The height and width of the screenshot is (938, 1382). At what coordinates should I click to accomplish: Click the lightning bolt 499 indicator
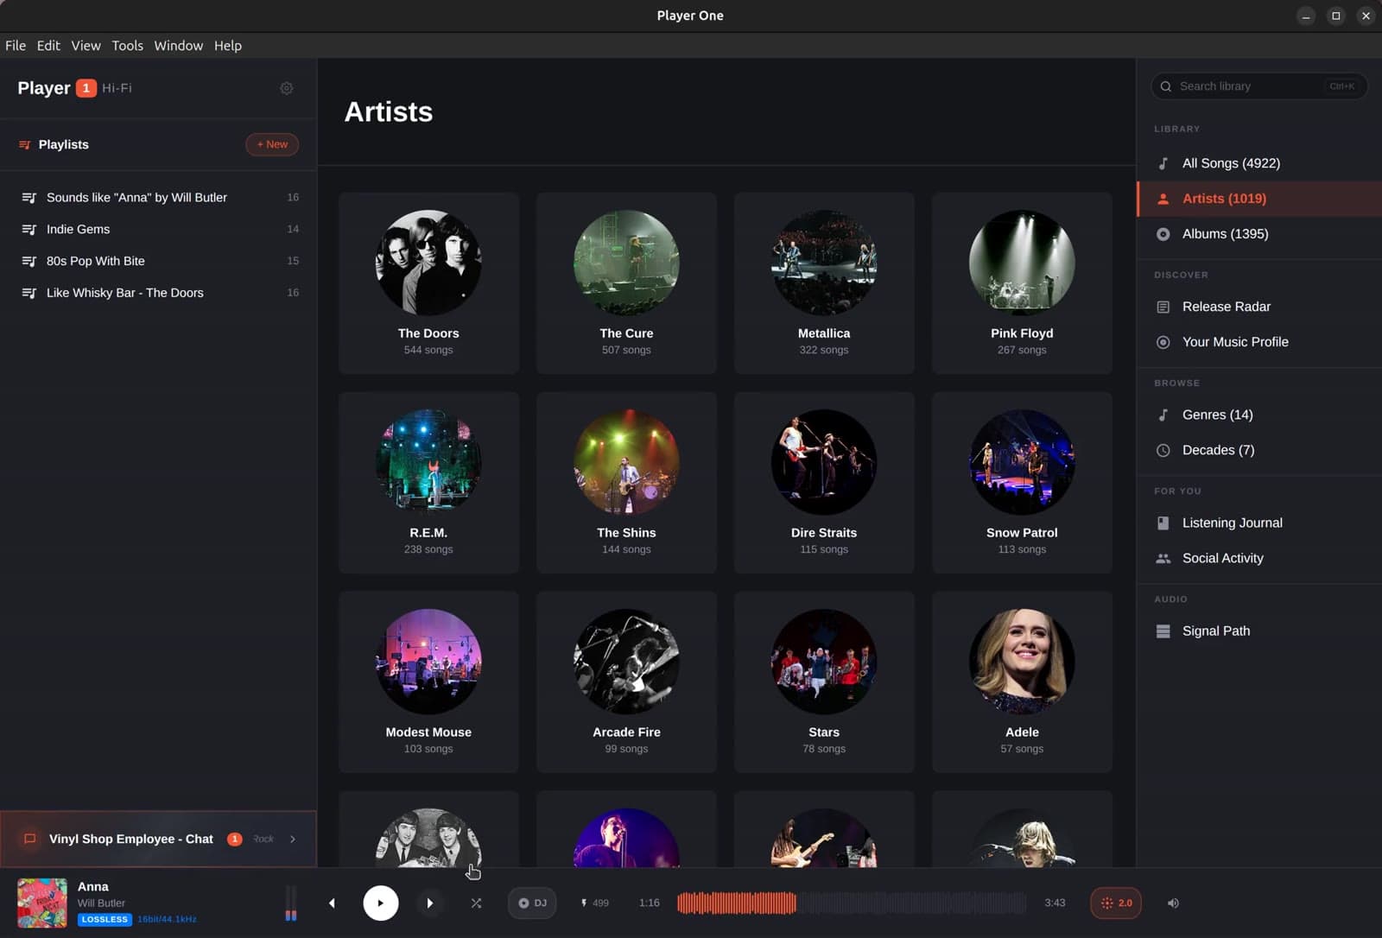594,903
